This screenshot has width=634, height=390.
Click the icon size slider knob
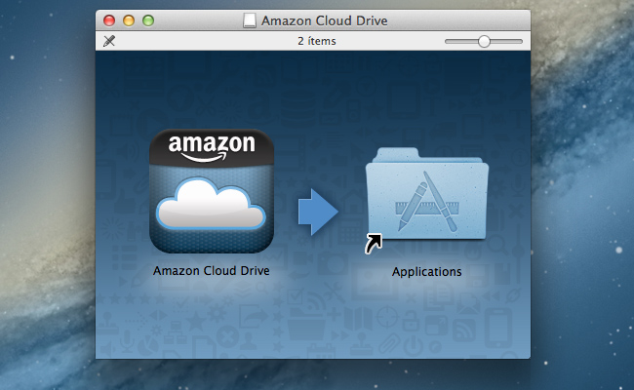(x=484, y=41)
